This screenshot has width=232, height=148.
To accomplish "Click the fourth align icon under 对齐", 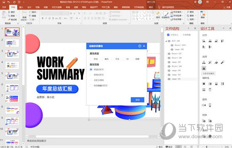I will click(222, 41).
